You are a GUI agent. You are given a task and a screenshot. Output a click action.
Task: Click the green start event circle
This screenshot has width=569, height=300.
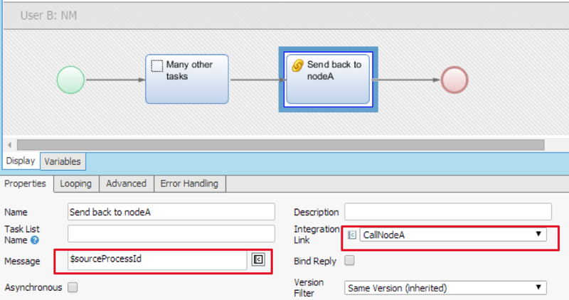tap(70, 79)
